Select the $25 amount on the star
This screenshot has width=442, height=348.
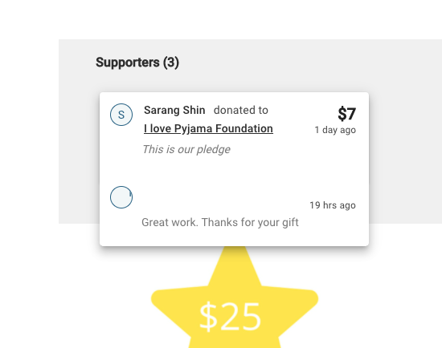tap(230, 316)
